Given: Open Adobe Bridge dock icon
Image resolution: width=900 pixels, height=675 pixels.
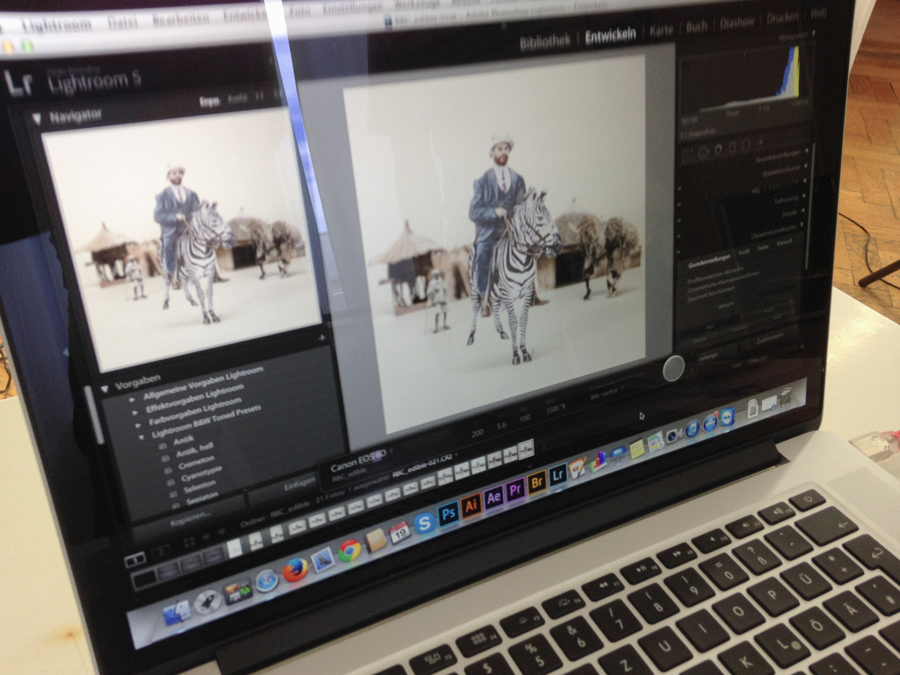Looking at the screenshot, I should [x=537, y=482].
